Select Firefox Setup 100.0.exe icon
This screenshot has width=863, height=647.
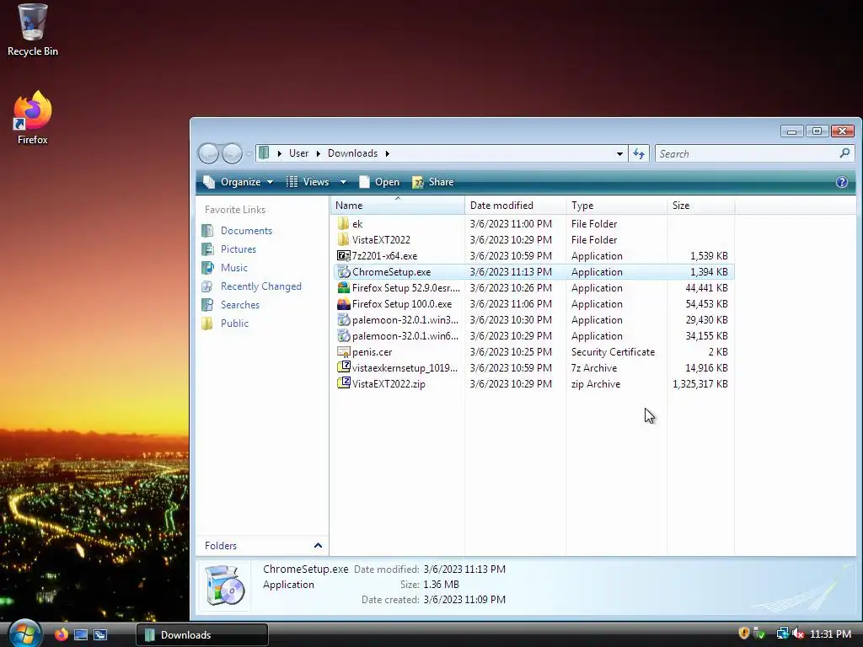[x=344, y=303]
